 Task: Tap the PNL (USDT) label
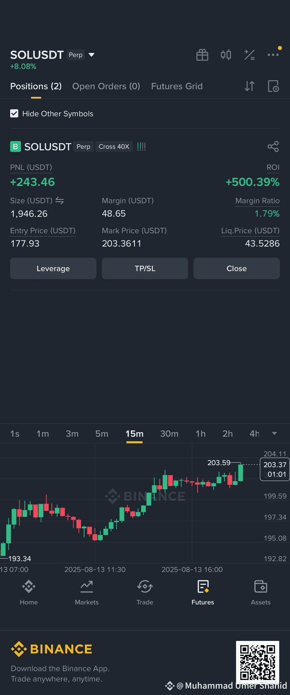[31, 167]
